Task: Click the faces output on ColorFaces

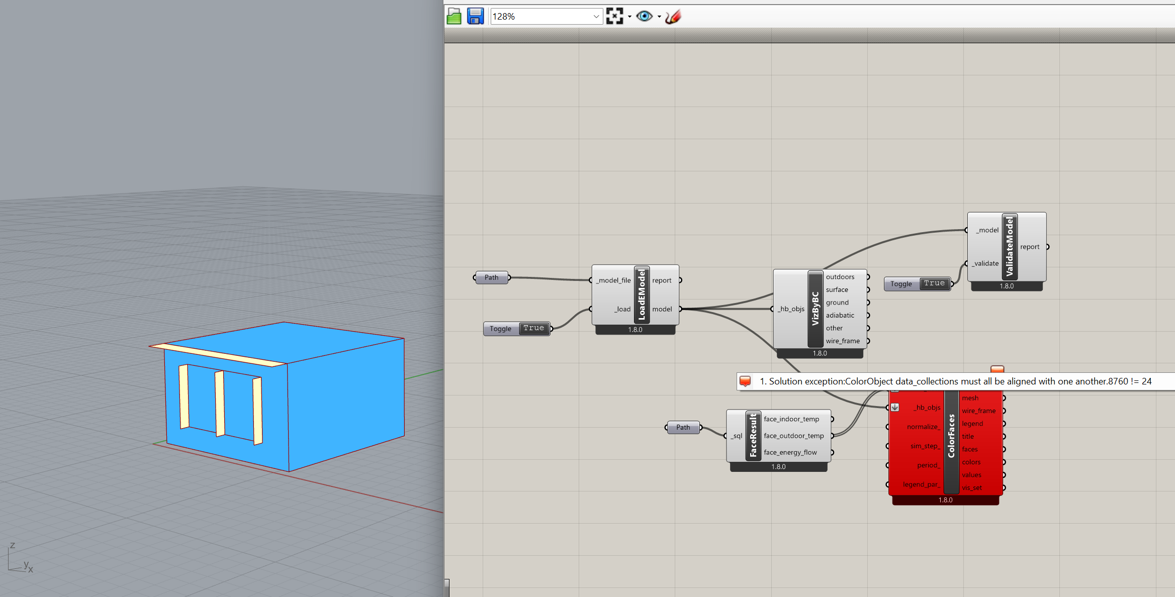Action: pos(970,449)
